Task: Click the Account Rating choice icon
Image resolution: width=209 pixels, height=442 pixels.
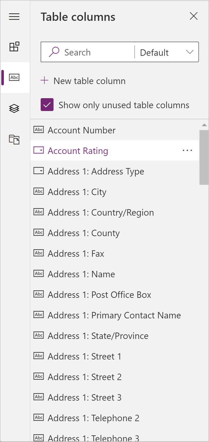Action: [39, 150]
